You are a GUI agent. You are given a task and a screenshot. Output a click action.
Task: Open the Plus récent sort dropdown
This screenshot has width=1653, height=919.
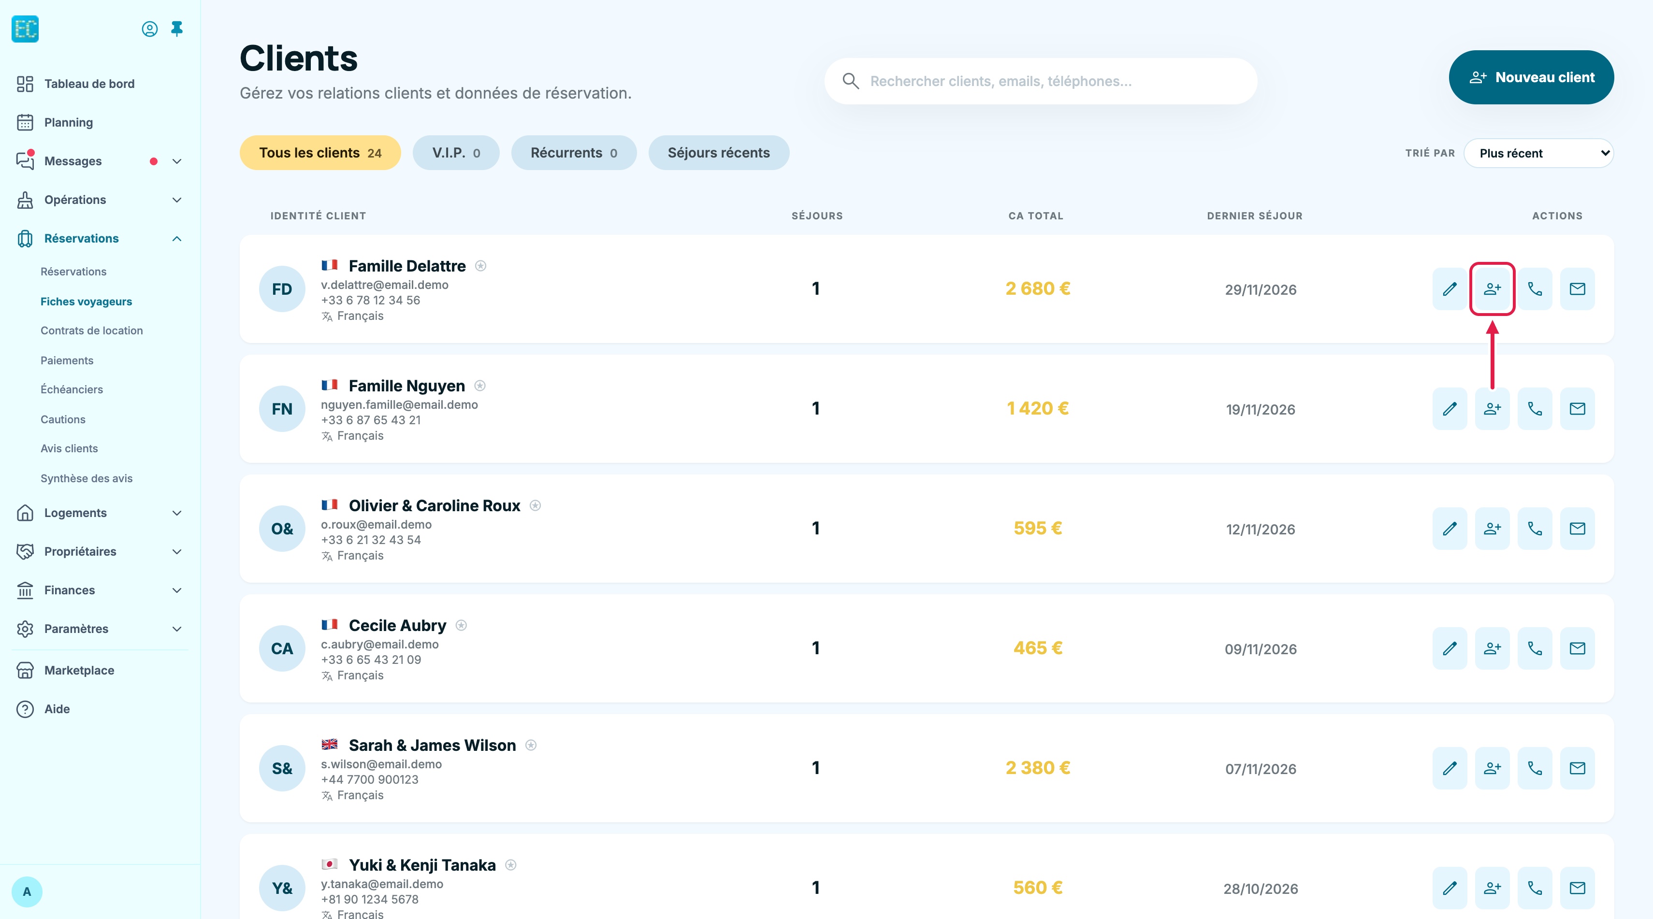1538,153
